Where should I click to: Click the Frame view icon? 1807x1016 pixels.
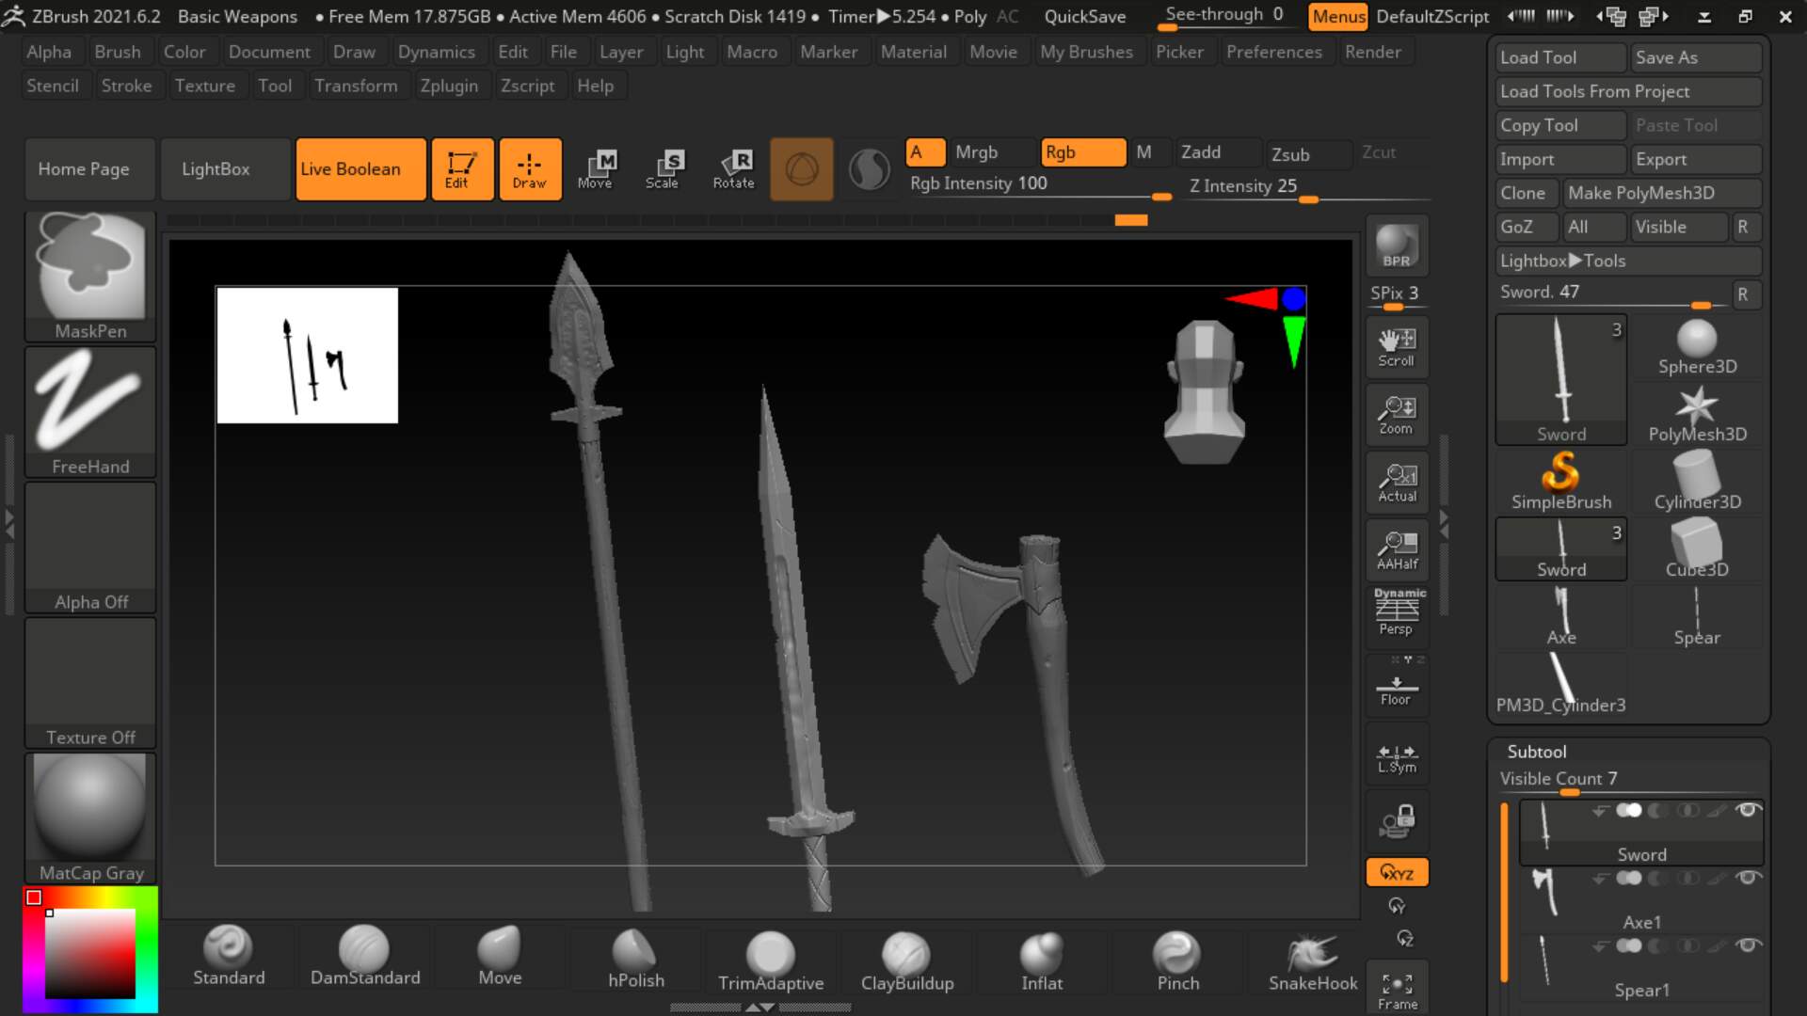click(x=1397, y=991)
